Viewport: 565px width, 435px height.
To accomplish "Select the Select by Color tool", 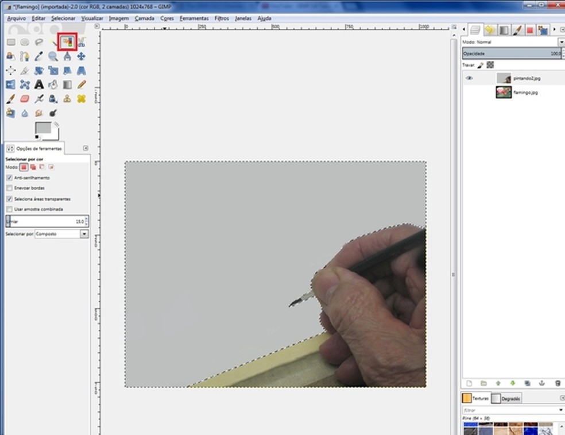I will pyautogui.click(x=68, y=42).
